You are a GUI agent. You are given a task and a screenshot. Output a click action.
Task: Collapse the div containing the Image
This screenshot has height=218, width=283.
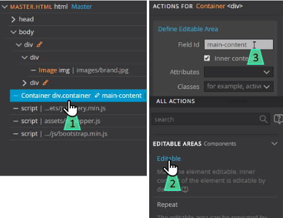click(x=24, y=58)
